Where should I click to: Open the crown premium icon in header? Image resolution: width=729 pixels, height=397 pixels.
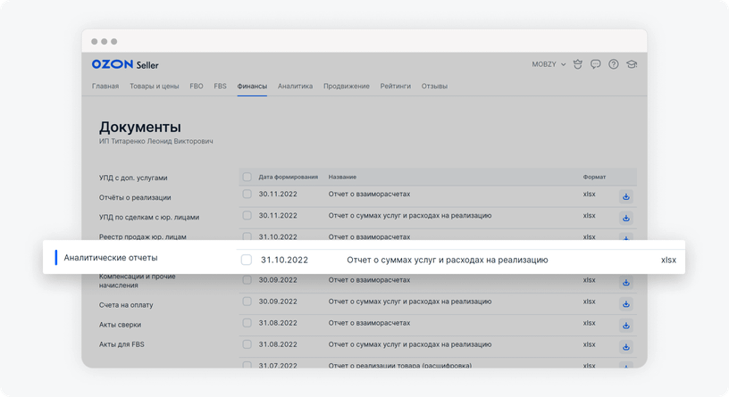(577, 64)
